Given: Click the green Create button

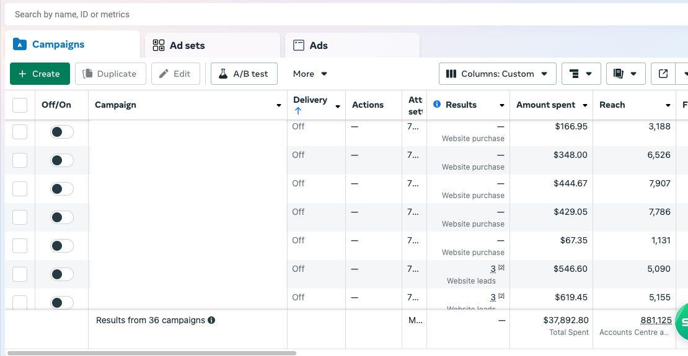Looking at the screenshot, I should [40, 74].
